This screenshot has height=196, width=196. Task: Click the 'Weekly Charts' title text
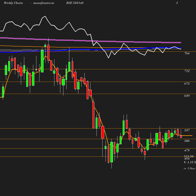13,3
